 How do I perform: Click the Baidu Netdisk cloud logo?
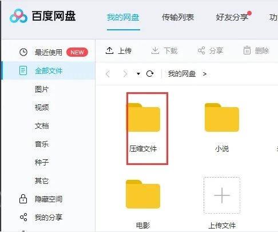(x=18, y=16)
